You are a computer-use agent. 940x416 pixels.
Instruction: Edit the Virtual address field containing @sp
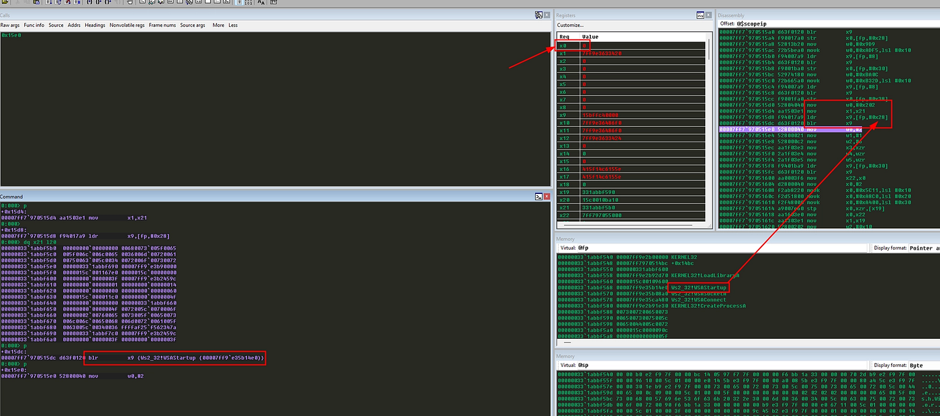click(723, 366)
